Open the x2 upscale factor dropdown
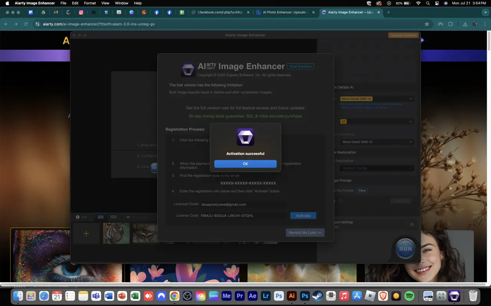Image resolution: width=491 pixels, height=306 pixels. 376,121
